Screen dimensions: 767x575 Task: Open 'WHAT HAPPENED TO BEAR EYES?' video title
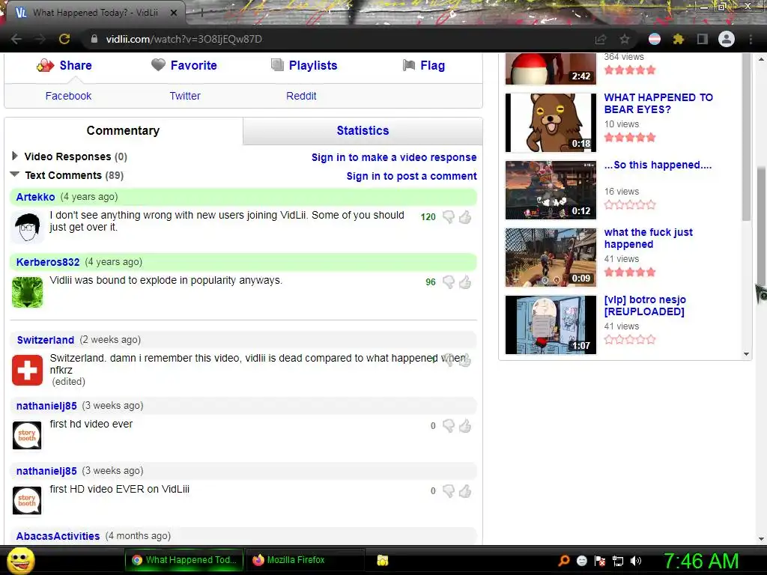(658, 103)
